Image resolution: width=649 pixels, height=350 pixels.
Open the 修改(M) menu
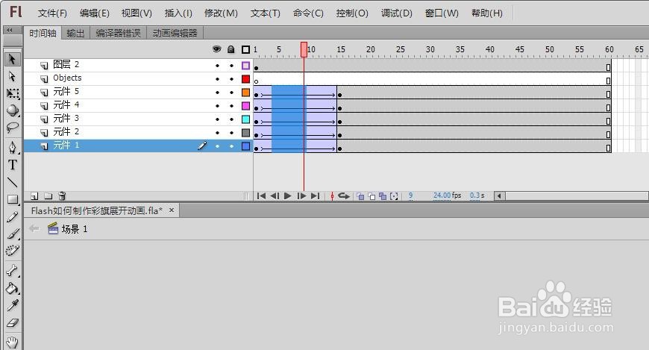click(x=221, y=13)
